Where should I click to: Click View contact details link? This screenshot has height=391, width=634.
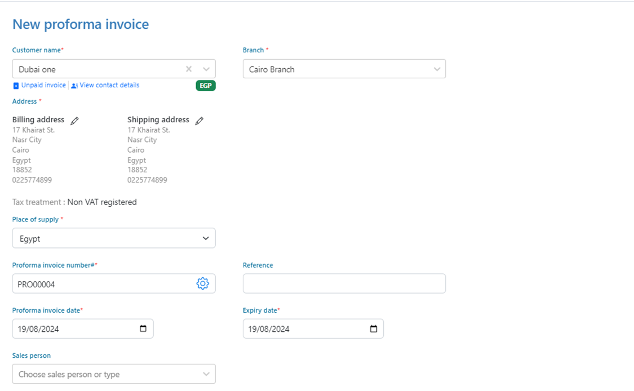(109, 85)
